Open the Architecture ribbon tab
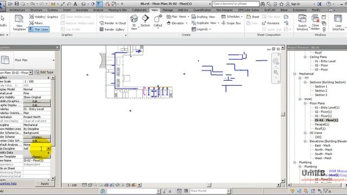Viewport: 347px width, 195px height. pyautogui.click(x=17, y=10)
